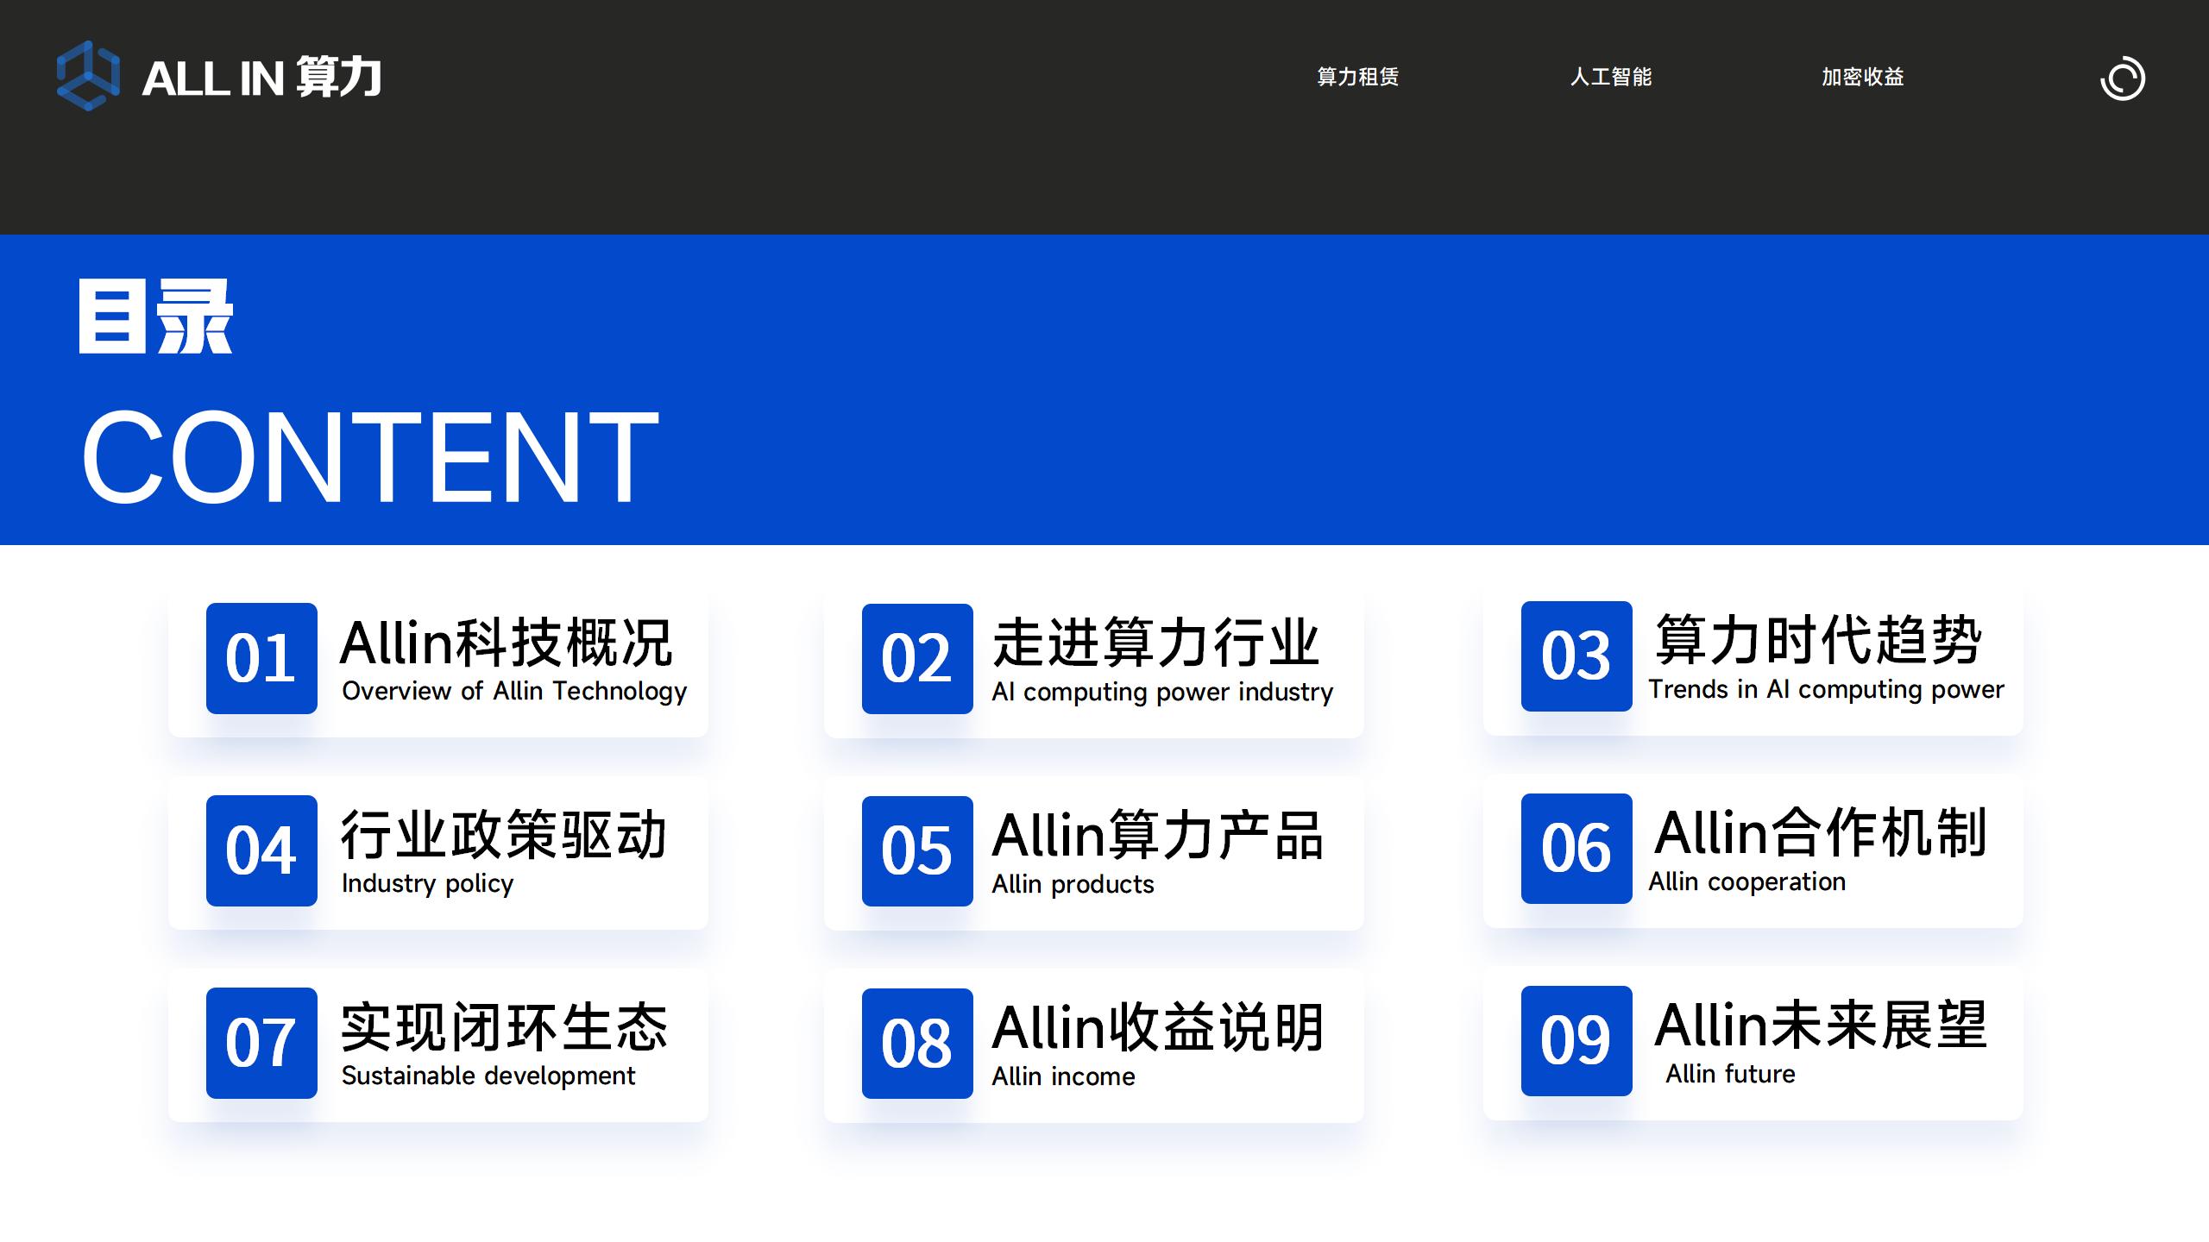This screenshot has width=2209, height=1242.
Task: Click the blue 04 number badge
Action: (261, 850)
